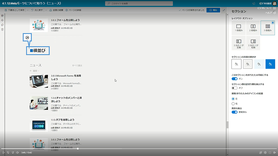Choose the 3 段組み layout option
Viewport: 278px width, 156px height.
coord(267,28)
